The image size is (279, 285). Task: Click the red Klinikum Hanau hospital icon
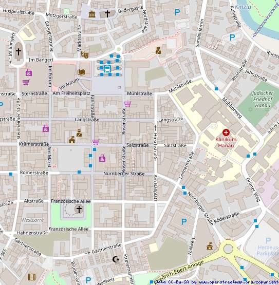point(226,132)
